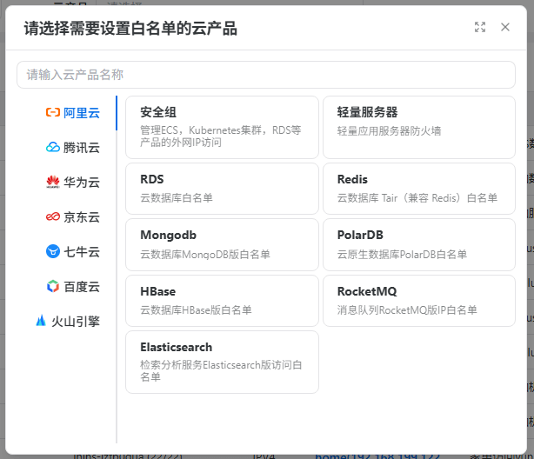The width and height of the screenshot is (534, 459).
Task: Pick the RDS database whitelist card
Action: coord(222,188)
